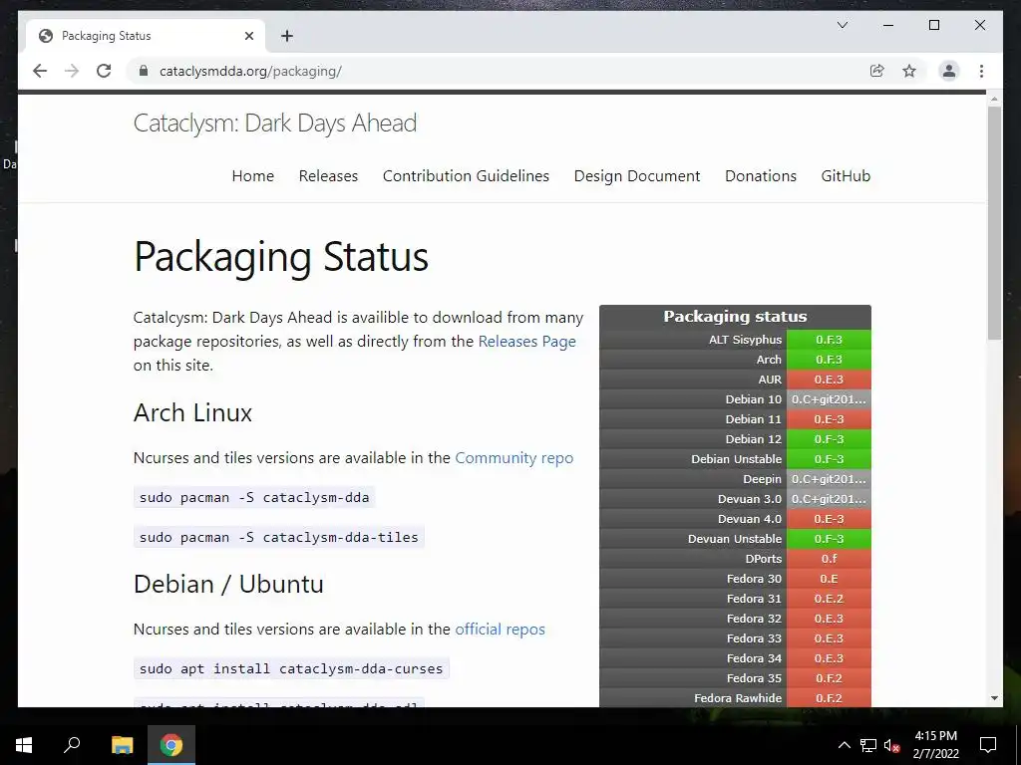Click the Cataclysm: Dark Days Ahead title
The image size is (1021, 765).
pyautogui.click(x=275, y=123)
